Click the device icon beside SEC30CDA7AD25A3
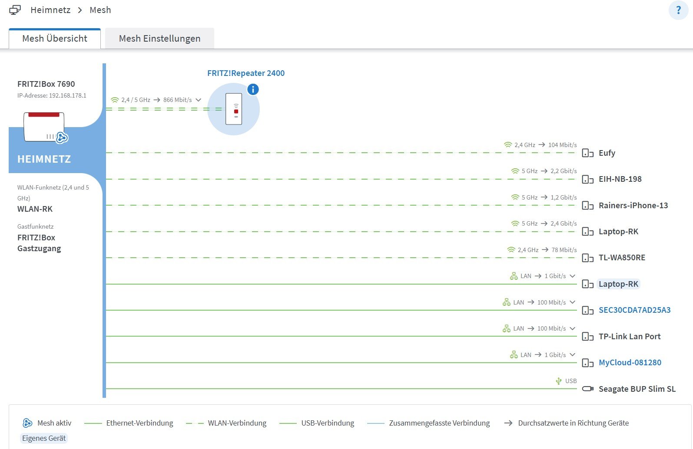693x449 pixels. [587, 311]
